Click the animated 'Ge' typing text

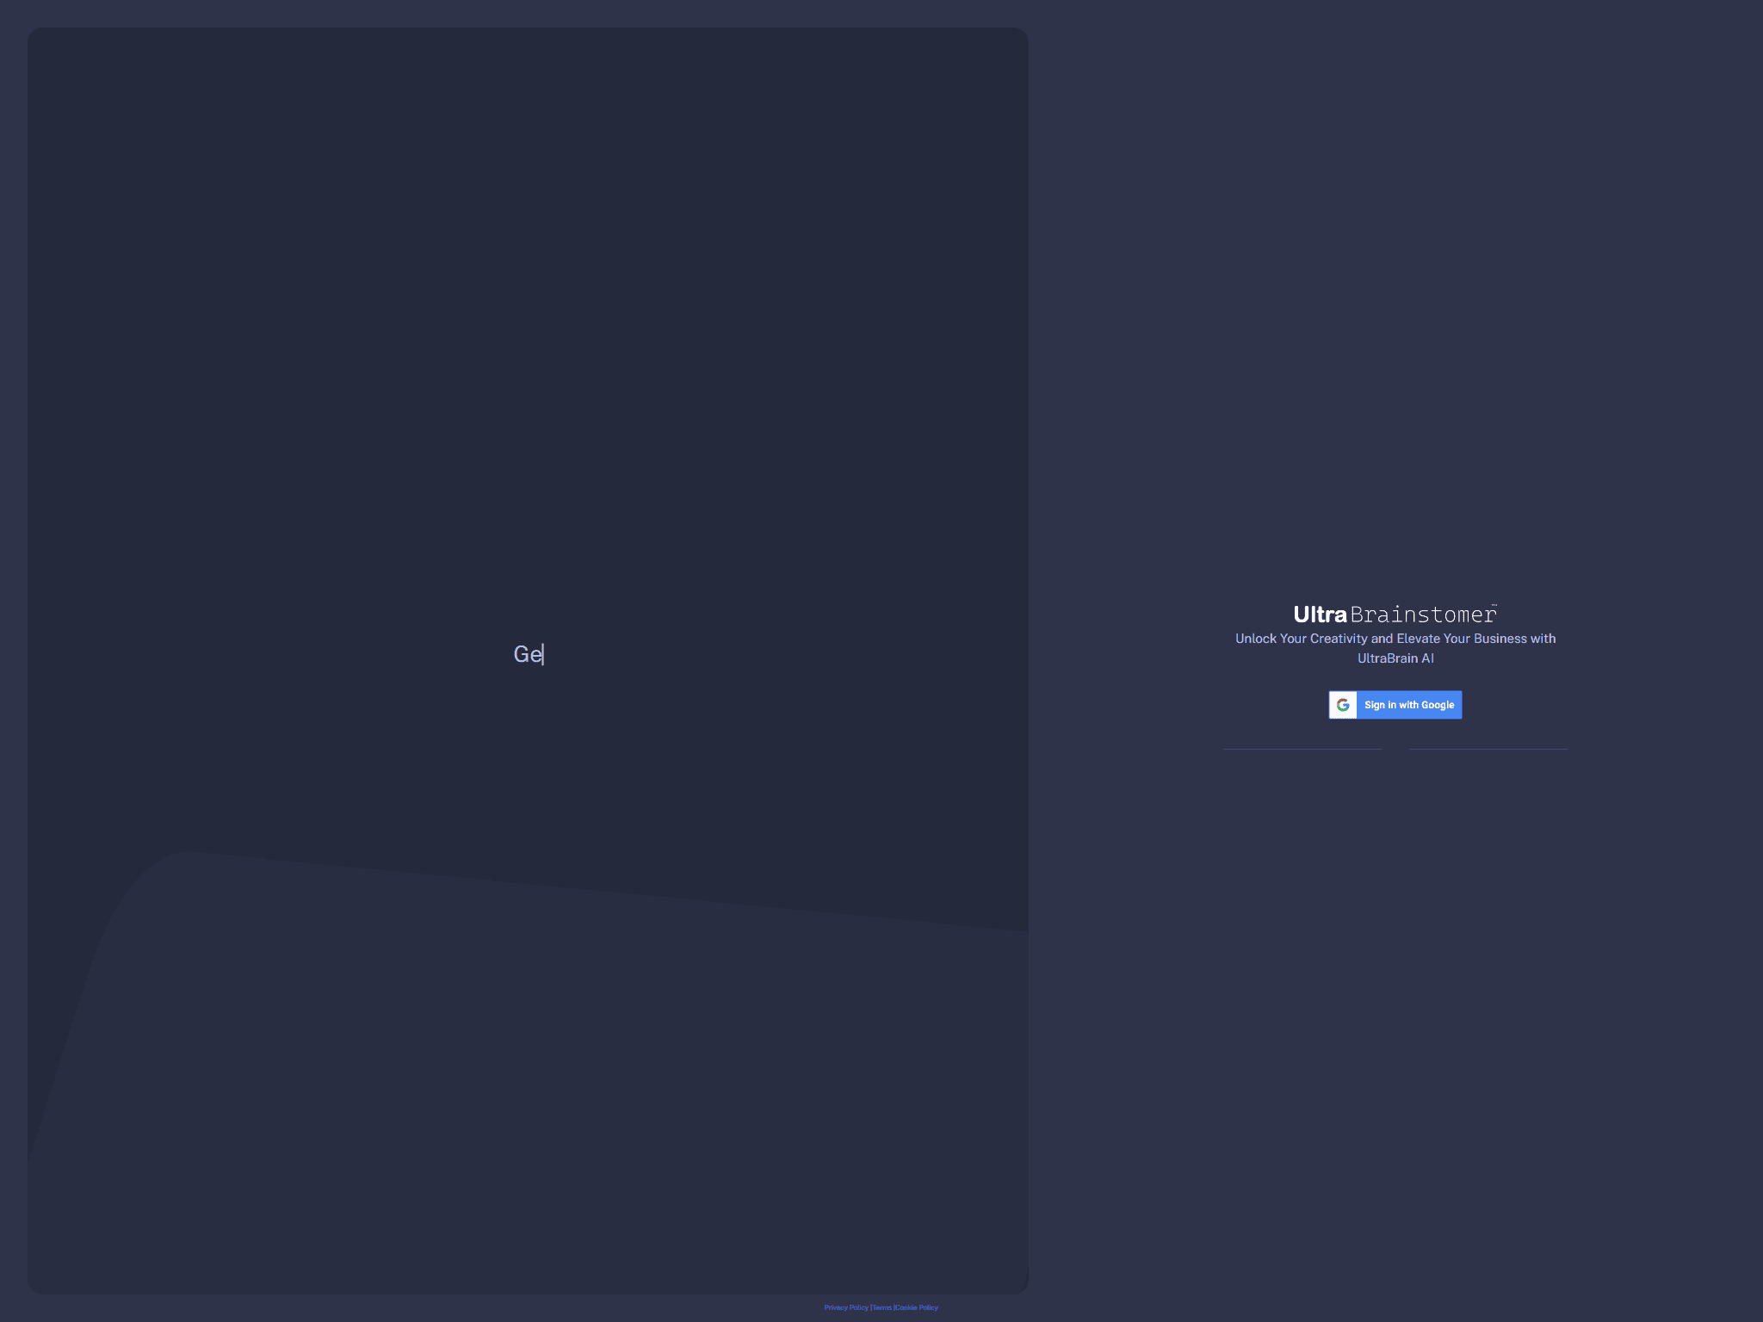tap(528, 654)
